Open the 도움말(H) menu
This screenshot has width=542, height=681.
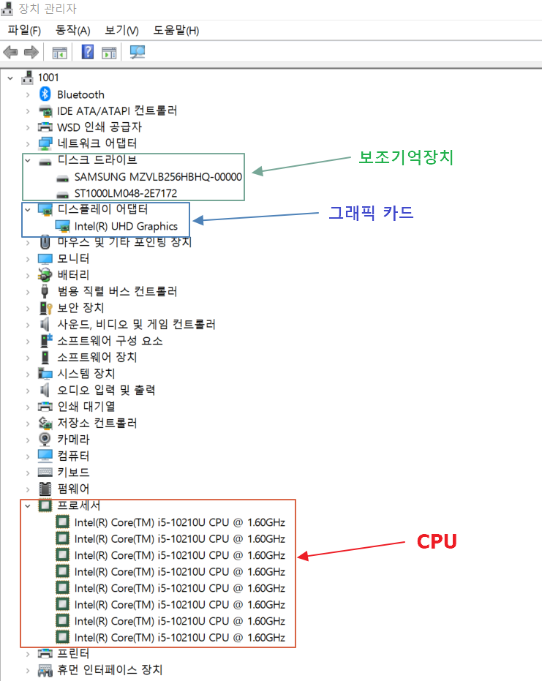(176, 31)
